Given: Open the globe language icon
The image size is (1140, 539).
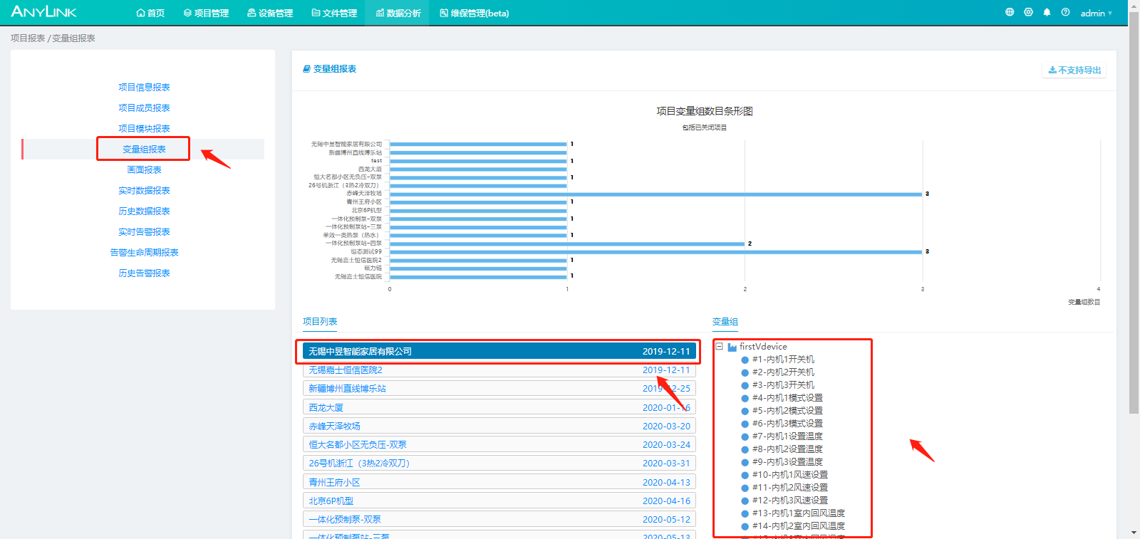Looking at the screenshot, I should point(1010,12).
